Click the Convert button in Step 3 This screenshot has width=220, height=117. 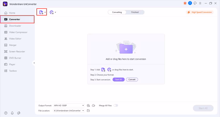pos(132,79)
